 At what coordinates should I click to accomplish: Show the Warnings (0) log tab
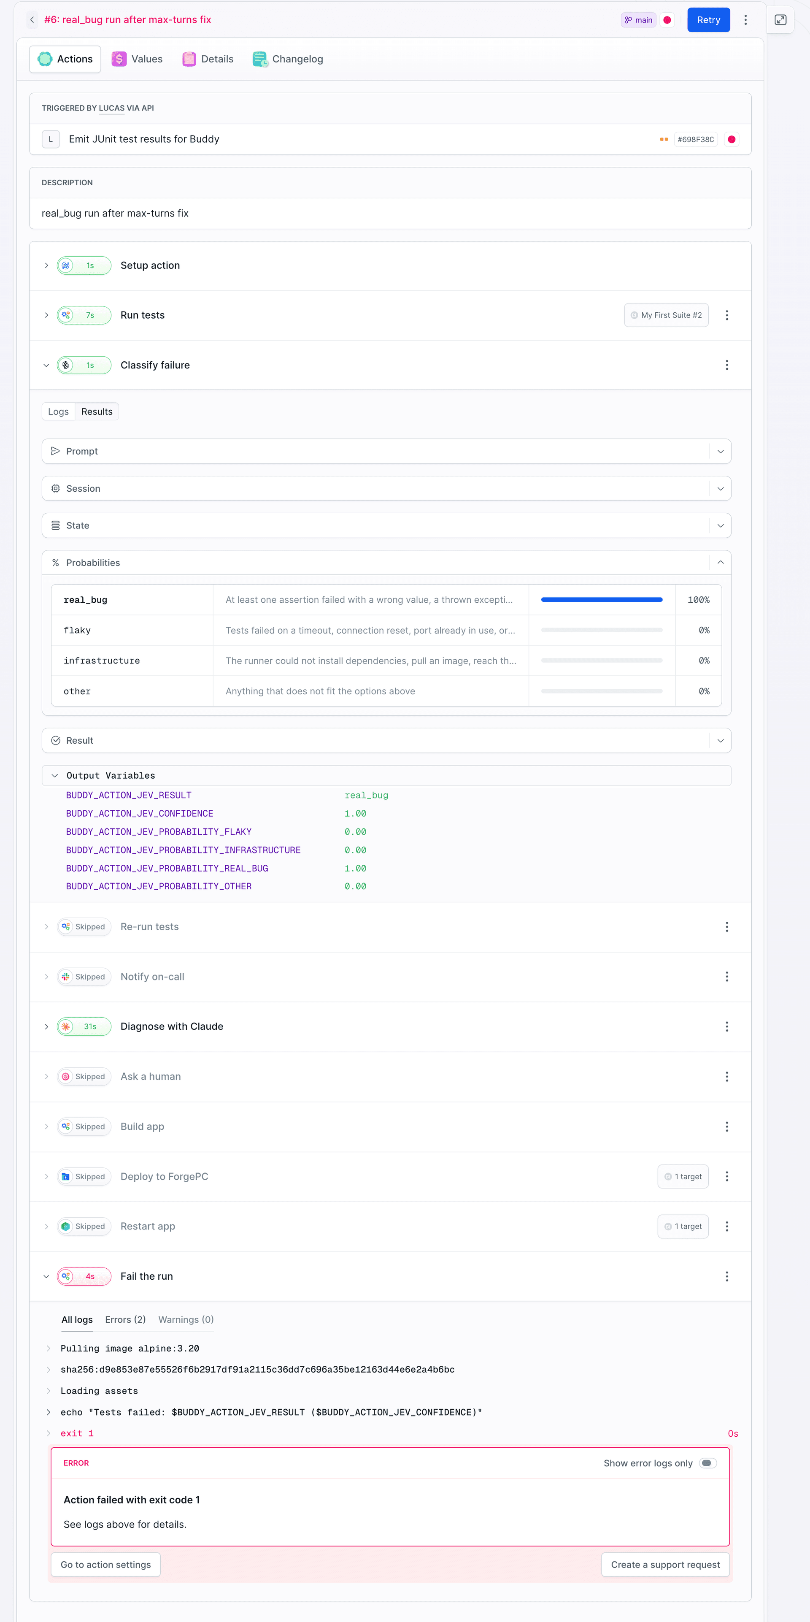point(186,1319)
